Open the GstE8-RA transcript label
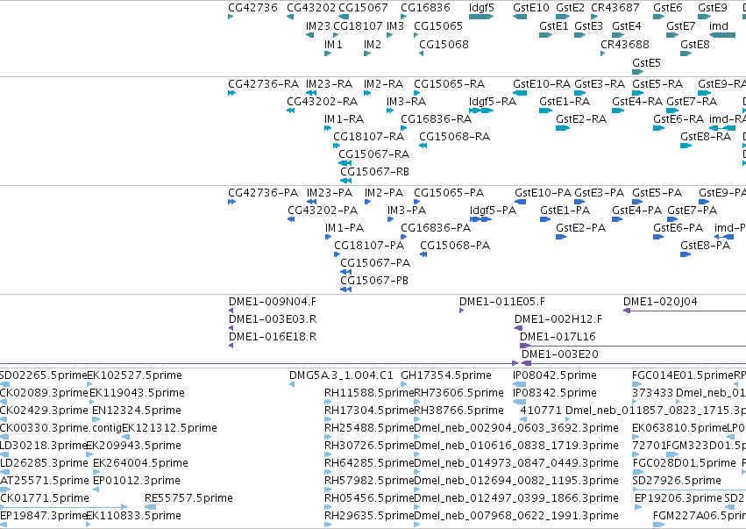 (x=706, y=137)
